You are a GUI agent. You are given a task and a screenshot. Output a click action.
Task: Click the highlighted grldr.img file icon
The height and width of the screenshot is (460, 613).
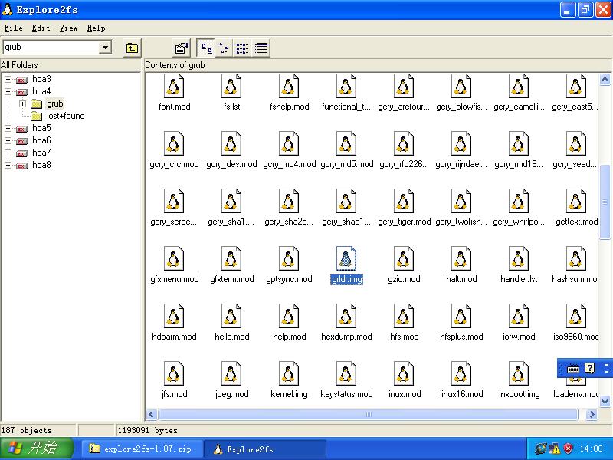[x=346, y=258]
